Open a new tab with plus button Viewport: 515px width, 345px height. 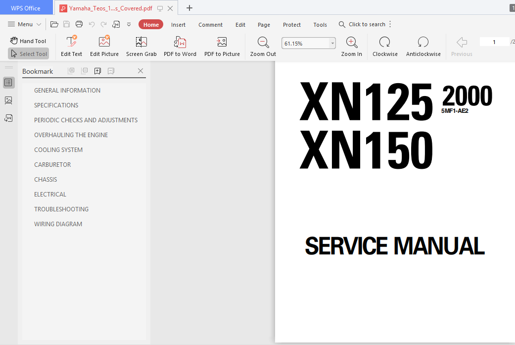coord(189,8)
